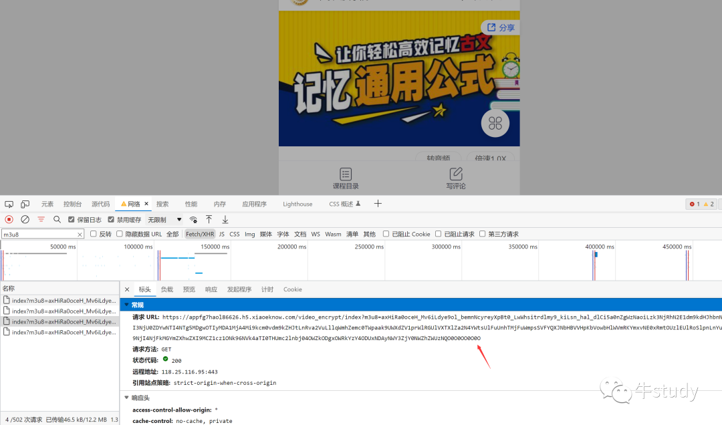Enable 隐藏数据 URL checkbox
722x425 pixels.
[x=119, y=234]
